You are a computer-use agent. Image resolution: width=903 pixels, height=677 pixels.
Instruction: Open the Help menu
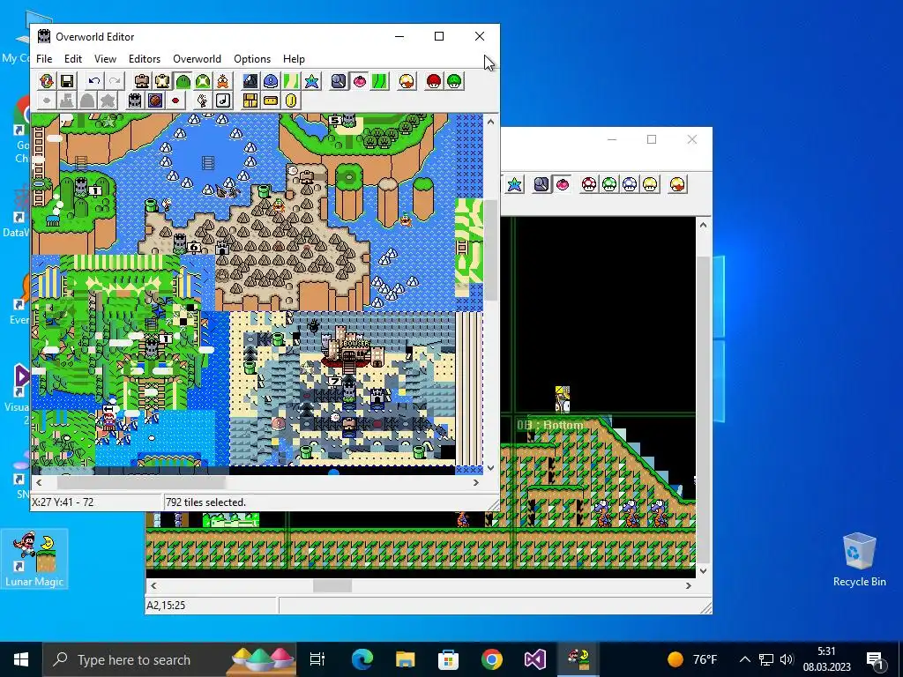(x=294, y=59)
